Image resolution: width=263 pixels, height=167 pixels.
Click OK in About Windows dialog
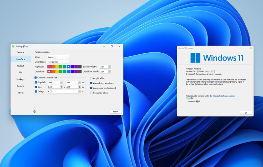[x=246, y=113]
